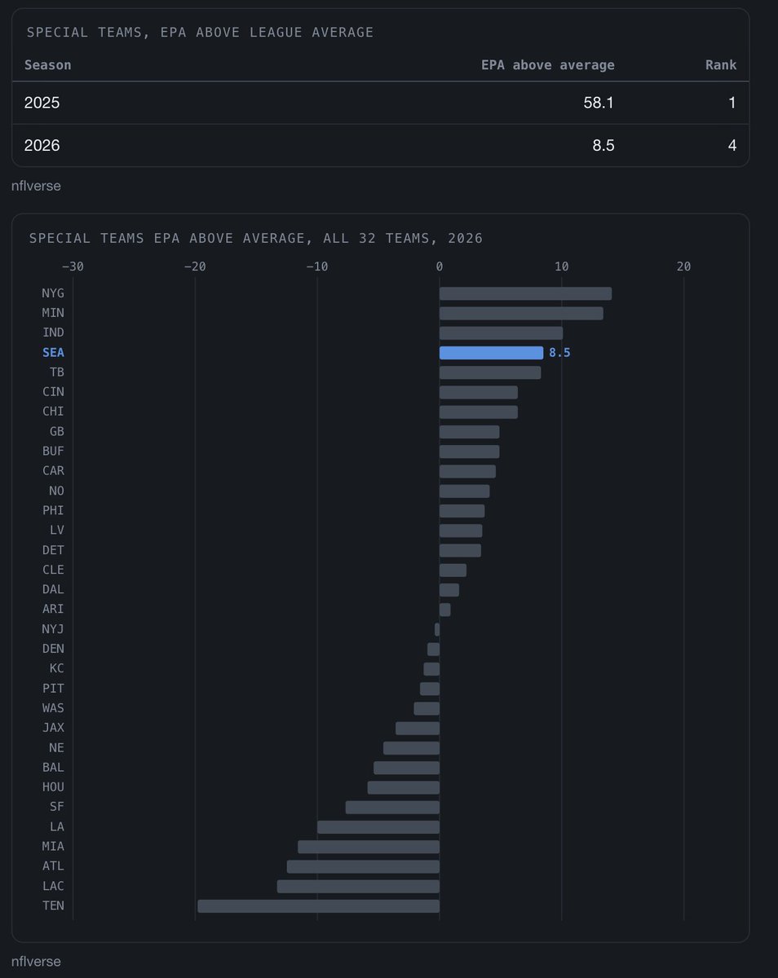Click the table title 'Special Teams, EPA Above League Average'
Screen dimensions: 778x978
coord(200,33)
